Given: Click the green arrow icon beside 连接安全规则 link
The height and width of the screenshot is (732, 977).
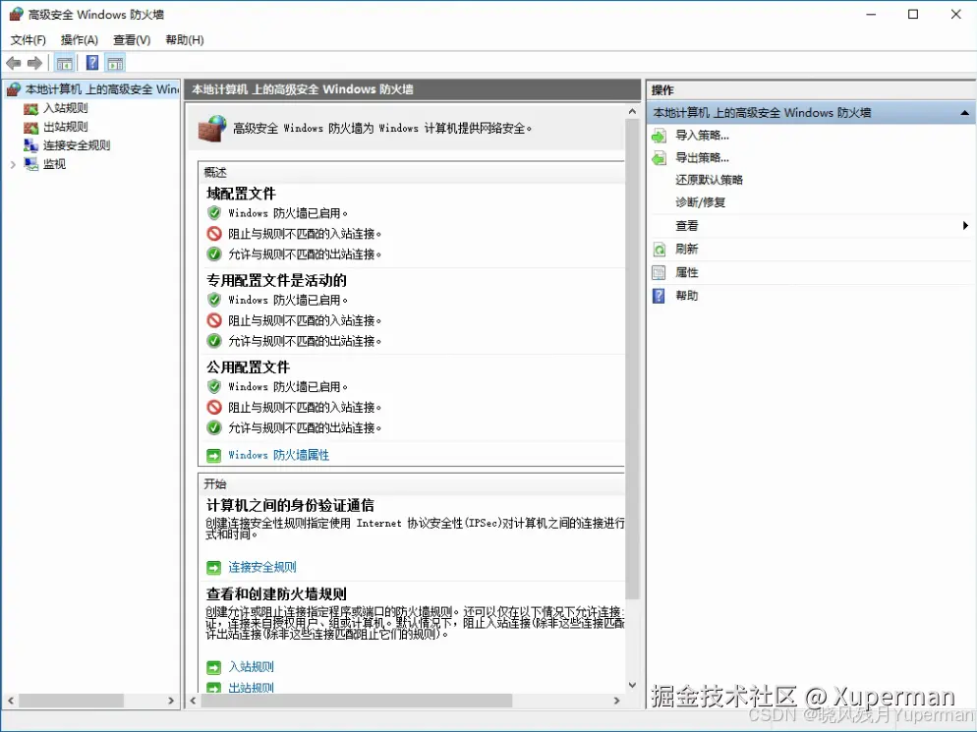Looking at the screenshot, I should pos(213,568).
